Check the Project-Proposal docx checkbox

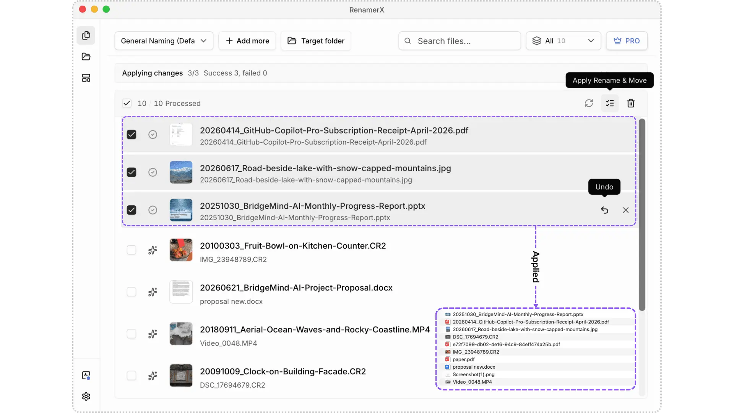(132, 292)
